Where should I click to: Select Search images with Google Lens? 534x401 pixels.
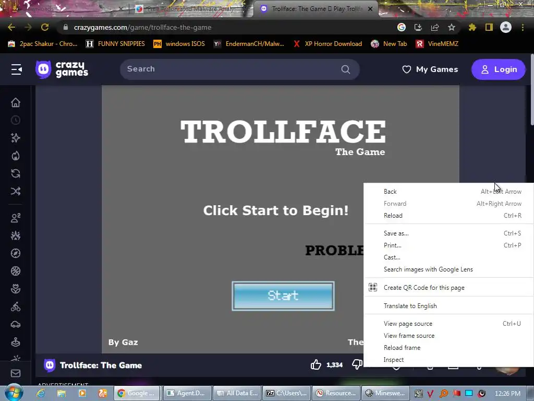[x=448, y=269]
